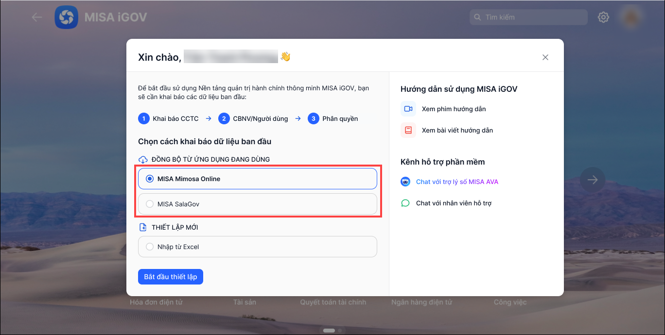Image resolution: width=665 pixels, height=335 pixels.
Task: Select MISA SalaGov radio option
Action: click(258, 204)
